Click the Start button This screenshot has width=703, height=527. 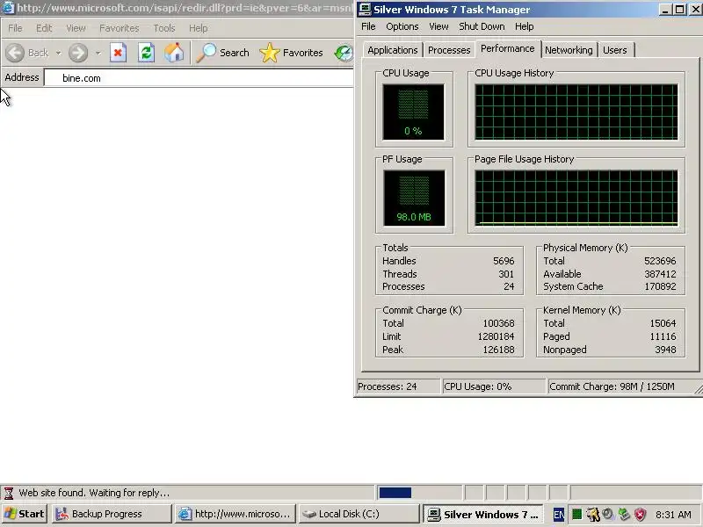point(25,514)
